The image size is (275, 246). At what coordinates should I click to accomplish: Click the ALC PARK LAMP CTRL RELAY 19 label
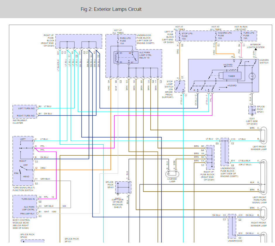[145, 55]
